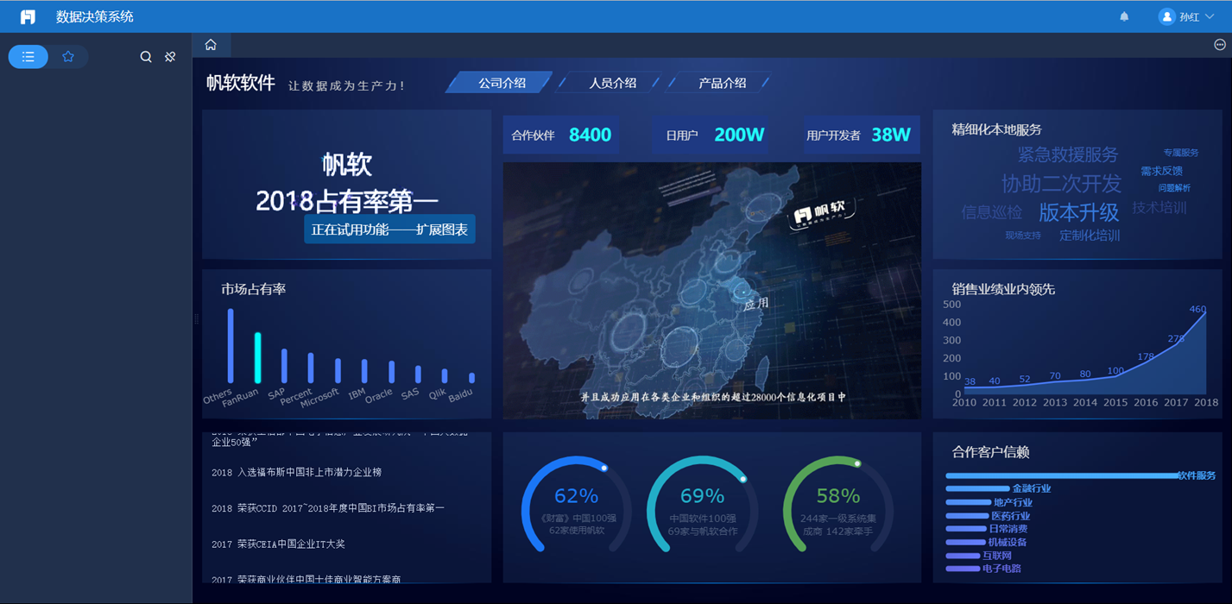
Task: Click the FanRuan bar in market chart
Action: (257, 357)
